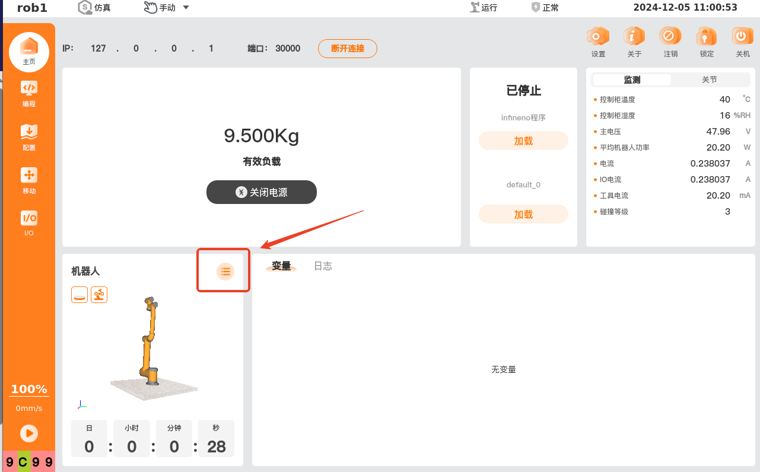Switch to the 关节 joints tab
The height and width of the screenshot is (472, 760).
tap(709, 79)
